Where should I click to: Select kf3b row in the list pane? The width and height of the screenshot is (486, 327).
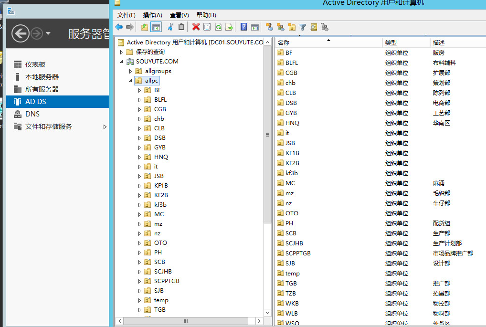click(381, 173)
